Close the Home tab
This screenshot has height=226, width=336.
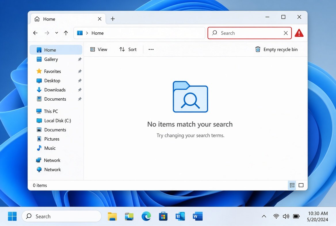pyautogui.click(x=100, y=19)
